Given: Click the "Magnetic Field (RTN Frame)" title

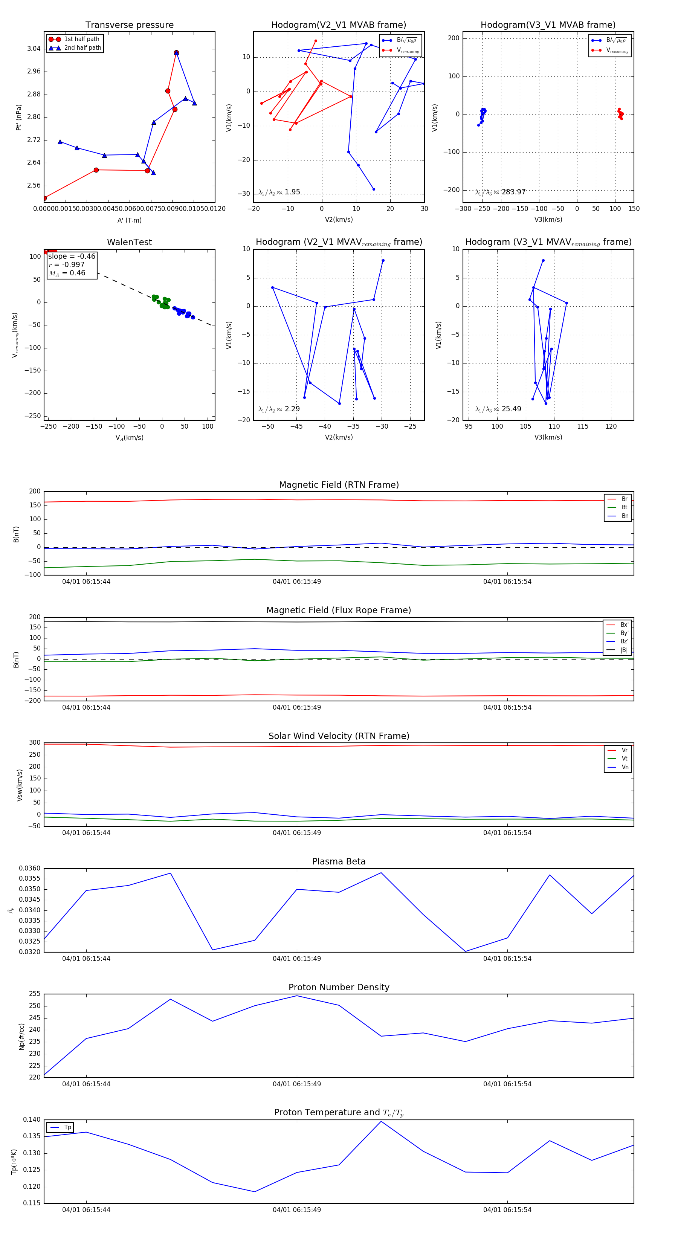Looking at the screenshot, I should point(339,485).
